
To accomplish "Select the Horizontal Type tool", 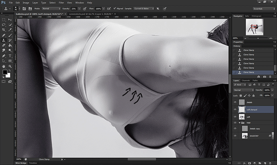I will click(10, 56).
